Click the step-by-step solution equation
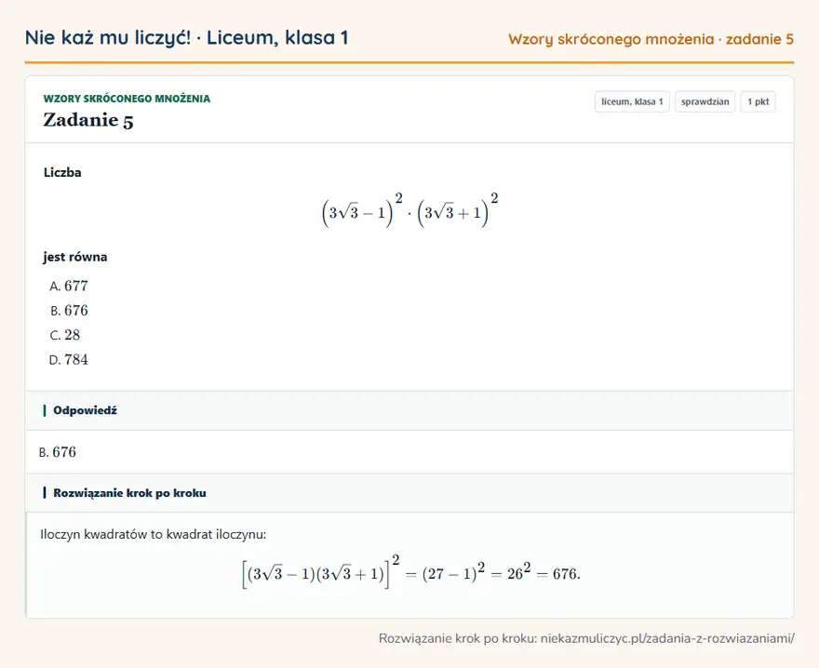The width and height of the screenshot is (819, 668). 410,571
